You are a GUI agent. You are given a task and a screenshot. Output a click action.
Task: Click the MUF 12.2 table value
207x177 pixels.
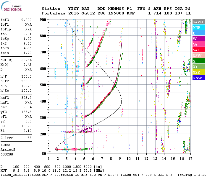click(x=67, y=171)
